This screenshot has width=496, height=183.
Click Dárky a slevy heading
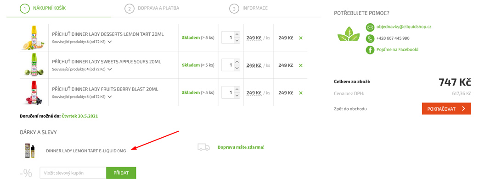[38, 132]
